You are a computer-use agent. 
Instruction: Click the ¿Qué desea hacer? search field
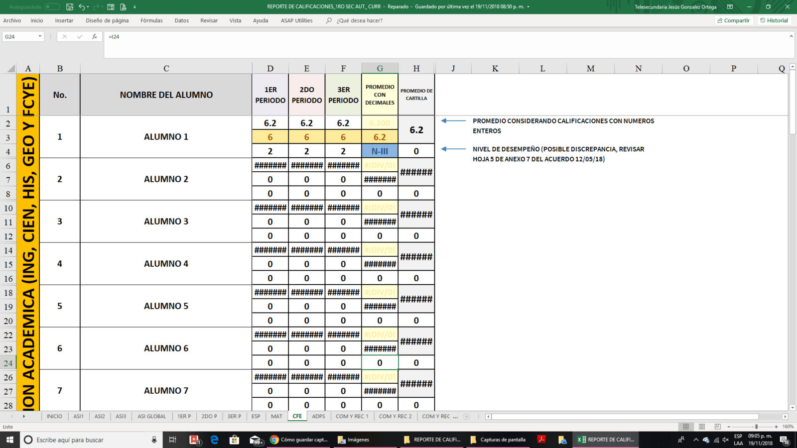359,20
